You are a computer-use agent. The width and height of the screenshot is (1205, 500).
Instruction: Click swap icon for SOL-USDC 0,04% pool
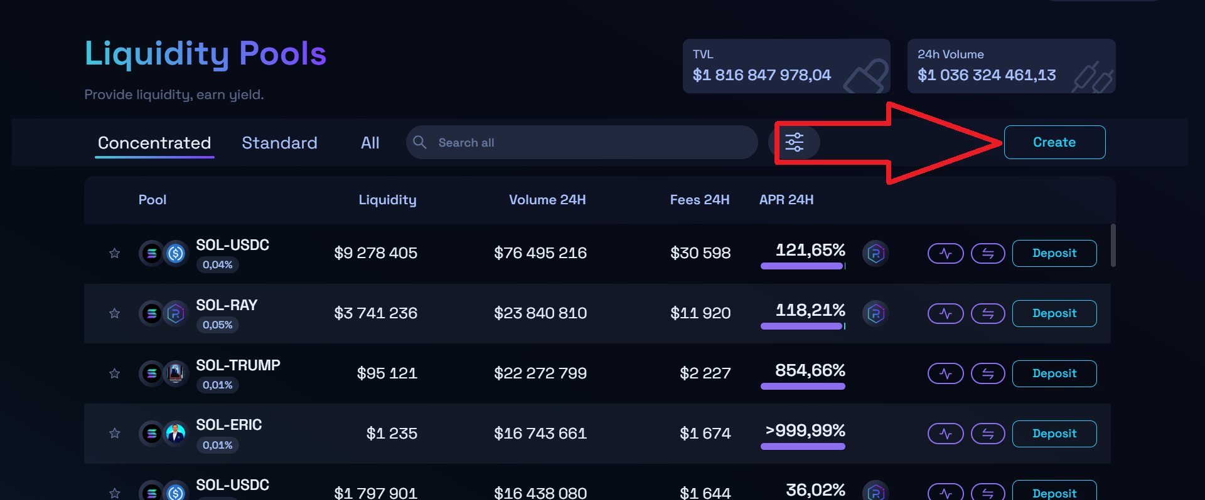point(988,253)
